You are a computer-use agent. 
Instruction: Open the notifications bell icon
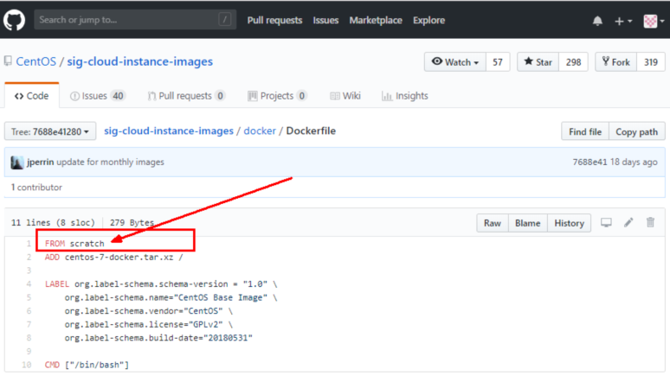597,21
